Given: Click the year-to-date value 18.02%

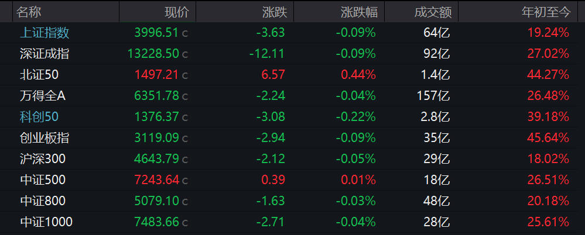Looking at the screenshot, I should 548,159.
